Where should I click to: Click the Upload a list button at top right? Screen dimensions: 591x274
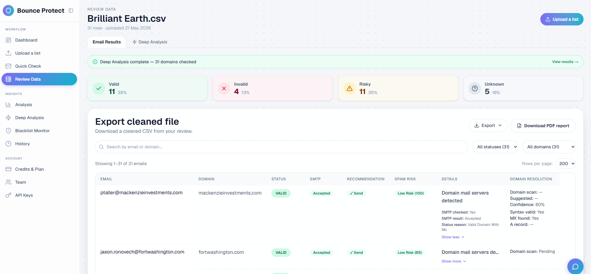[x=562, y=19]
